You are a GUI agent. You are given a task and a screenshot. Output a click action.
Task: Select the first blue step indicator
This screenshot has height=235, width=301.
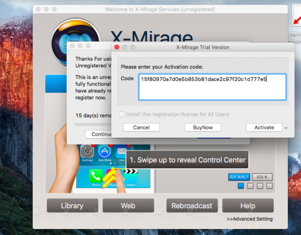pyautogui.click(x=241, y=186)
